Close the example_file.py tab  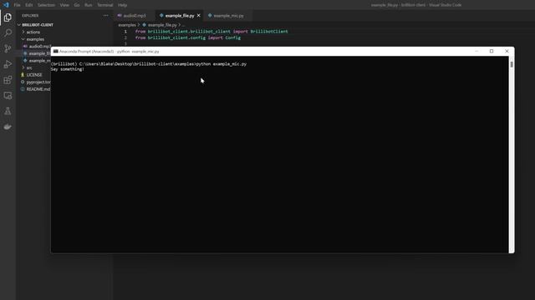point(199,16)
